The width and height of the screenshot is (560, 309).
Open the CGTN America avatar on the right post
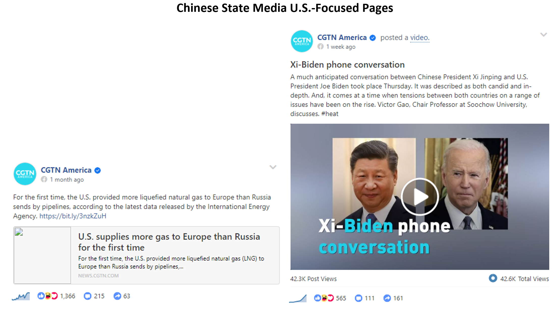click(x=302, y=41)
